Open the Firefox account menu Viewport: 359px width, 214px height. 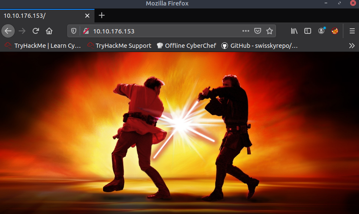coord(321,31)
